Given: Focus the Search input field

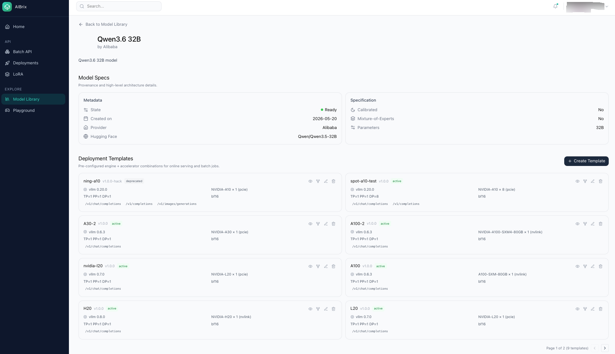Looking at the screenshot, I should (x=119, y=6).
